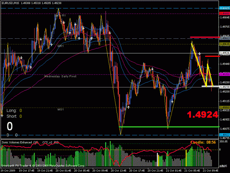Click the Long: counter label
The width and height of the screenshot is (230, 173).
11,111
